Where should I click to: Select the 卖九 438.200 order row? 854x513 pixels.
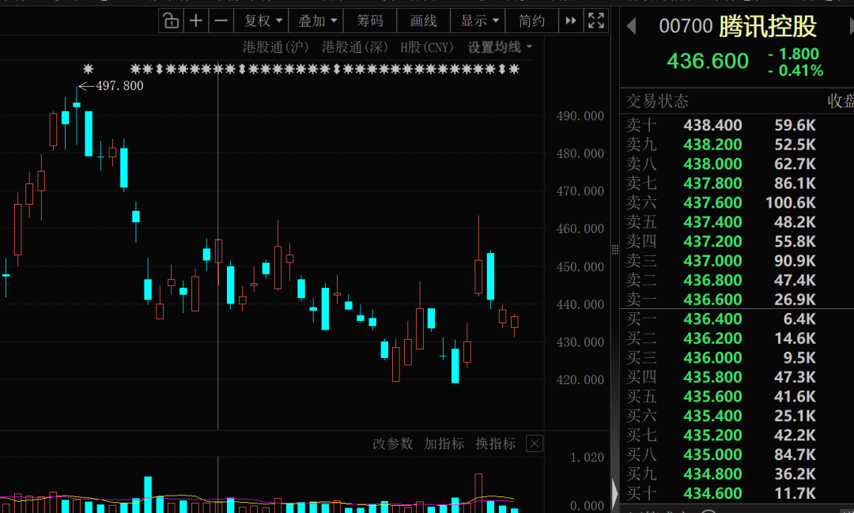tap(736, 145)
